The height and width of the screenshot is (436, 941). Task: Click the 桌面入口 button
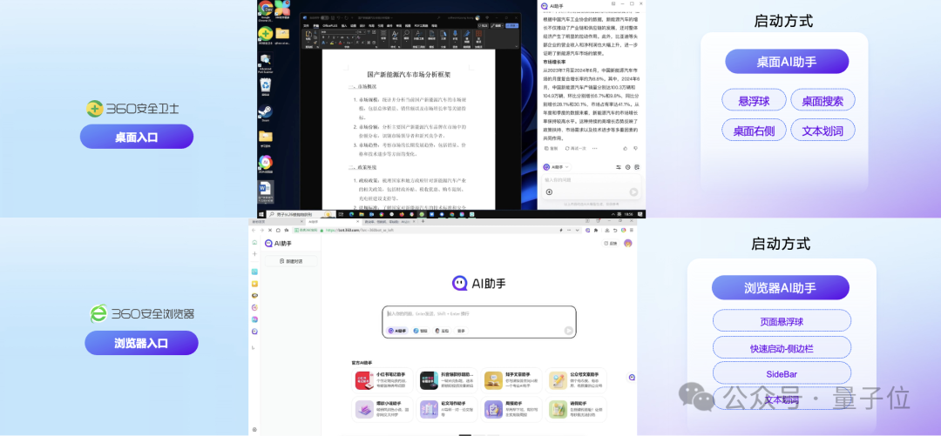137,137
